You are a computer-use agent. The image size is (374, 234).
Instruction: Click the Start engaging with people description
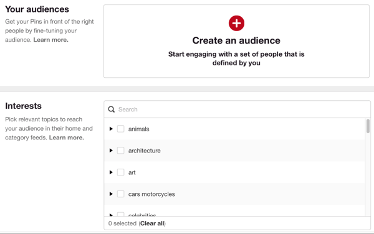[x=236, y=58]
